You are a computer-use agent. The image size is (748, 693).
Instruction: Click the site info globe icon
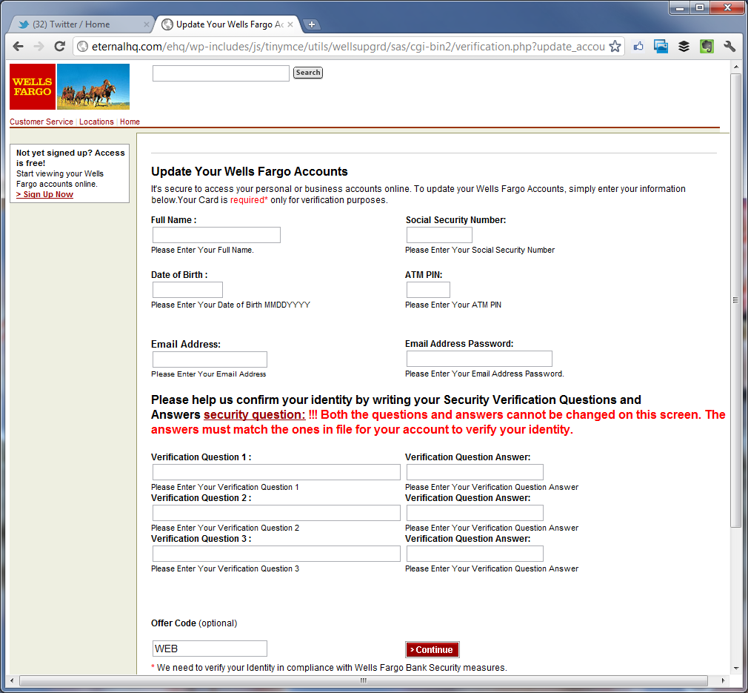point(82,46)
